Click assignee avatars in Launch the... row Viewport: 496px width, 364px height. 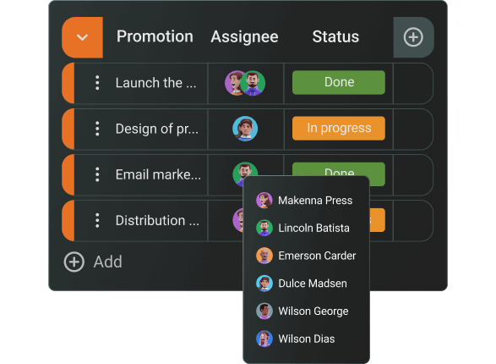(245, 83)
